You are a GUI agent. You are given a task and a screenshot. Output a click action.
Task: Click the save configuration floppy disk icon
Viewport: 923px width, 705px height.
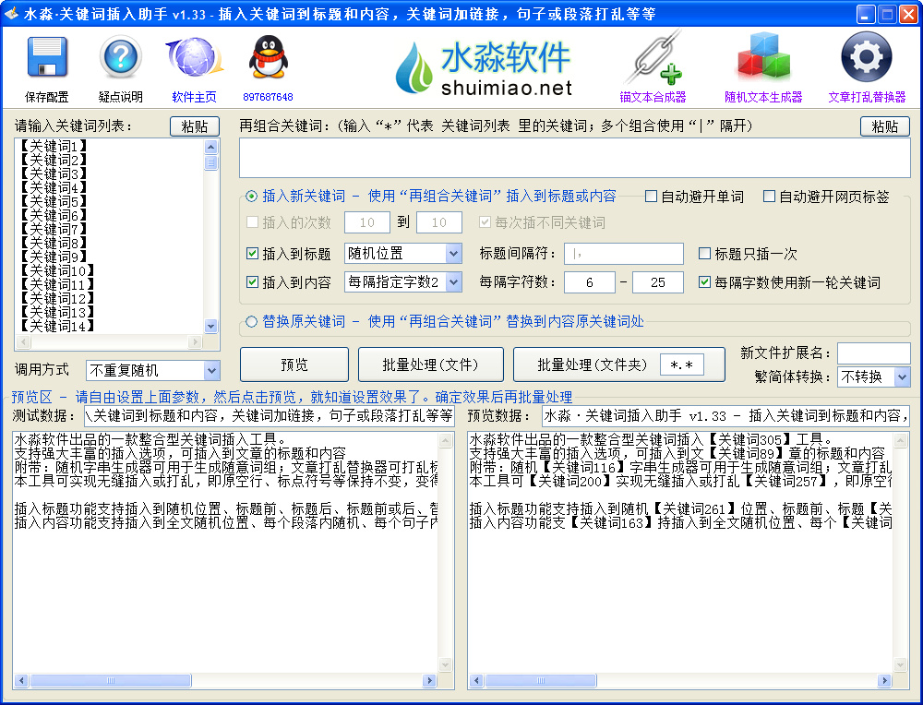coord(47,57)
